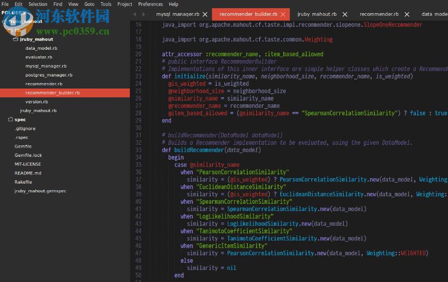This screenshot has width=448, height=282.
Task: Switch to the jruby_mahout.rb tab
Action: pos(317,14)
